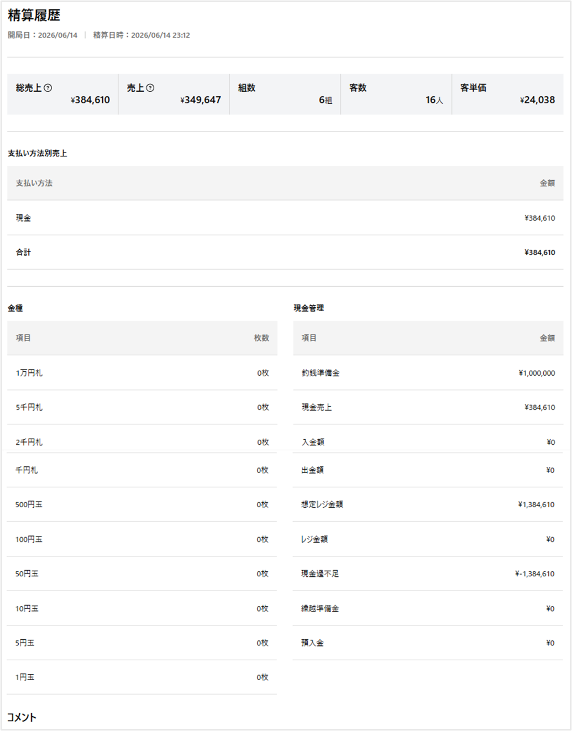This screenshot has width=572, height=731.
Task: Click the 0枚 count in the 1円玉 row
Action: point(263,677)
